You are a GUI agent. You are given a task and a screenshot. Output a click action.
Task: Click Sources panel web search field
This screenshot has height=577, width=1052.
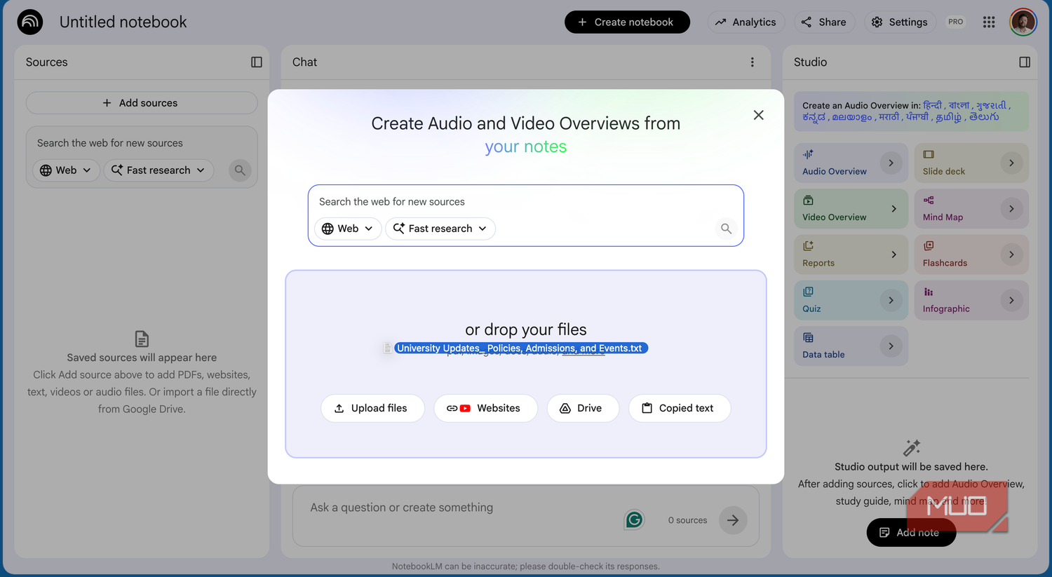click(x=142, y=143)
